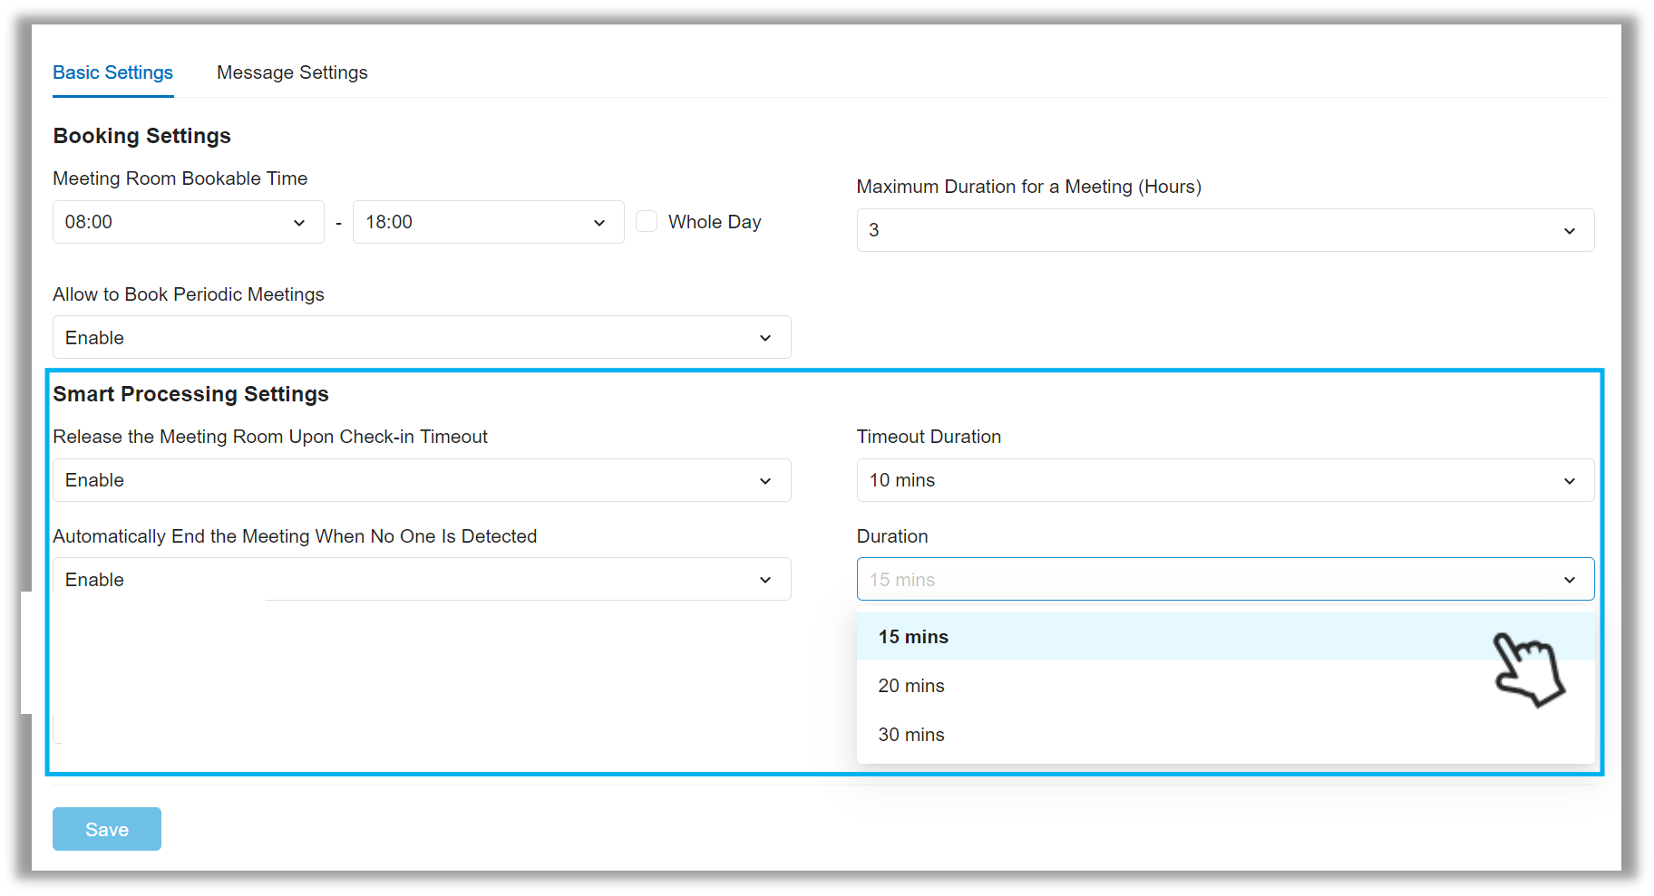
Task: Click the chevron on the Maximum Duration field
Action: pos(1570,230)
